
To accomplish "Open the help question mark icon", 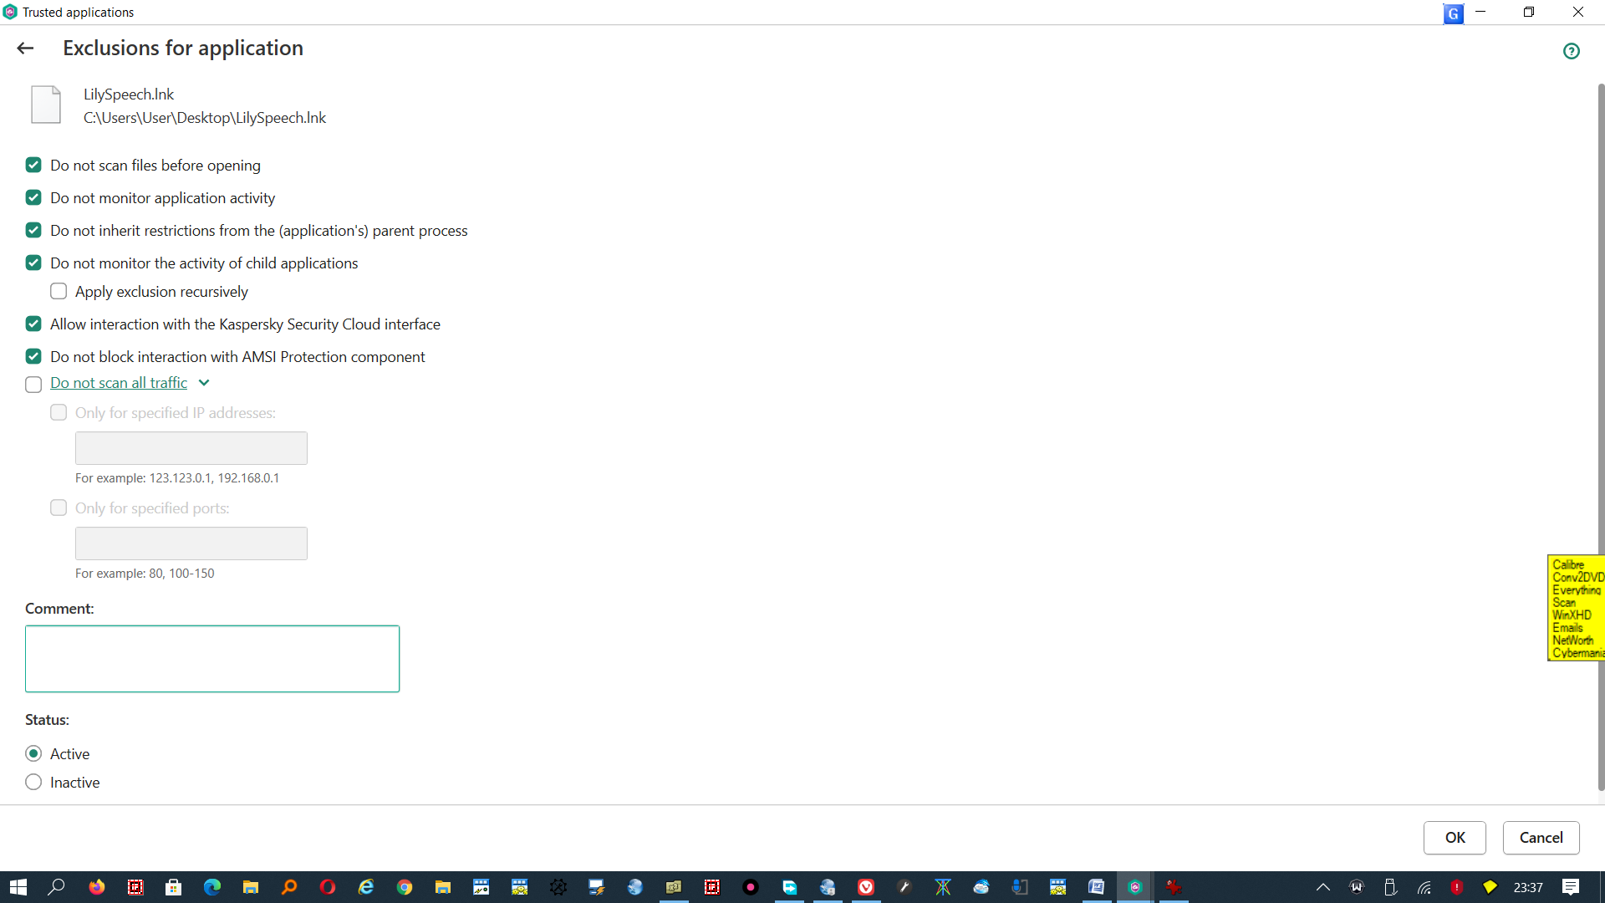I will pyautogui.click(x=1572, y=51).
